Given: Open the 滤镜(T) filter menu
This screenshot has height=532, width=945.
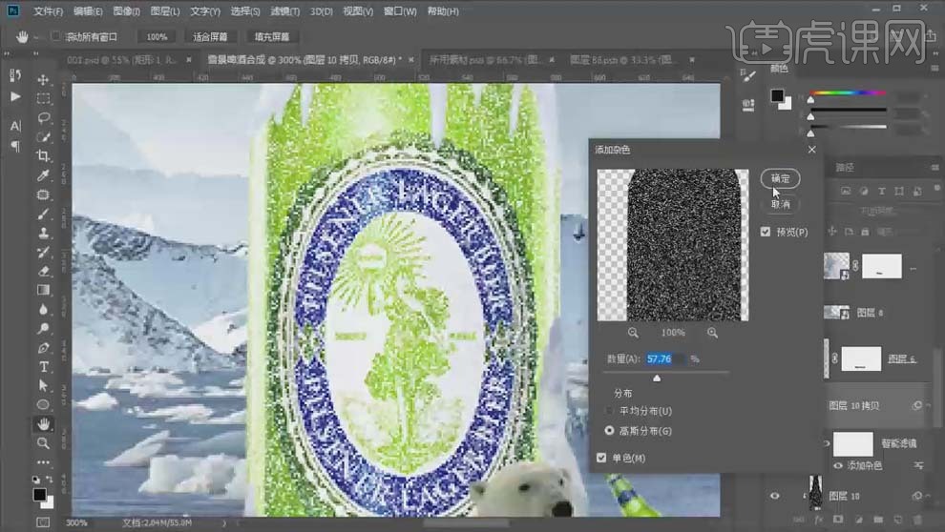Looking at the screenshot, I should click(x=283, y=11).
